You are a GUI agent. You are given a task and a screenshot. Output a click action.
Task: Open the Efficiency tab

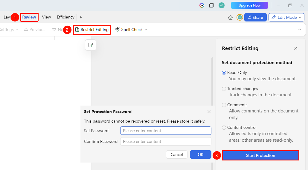[65, 17]
